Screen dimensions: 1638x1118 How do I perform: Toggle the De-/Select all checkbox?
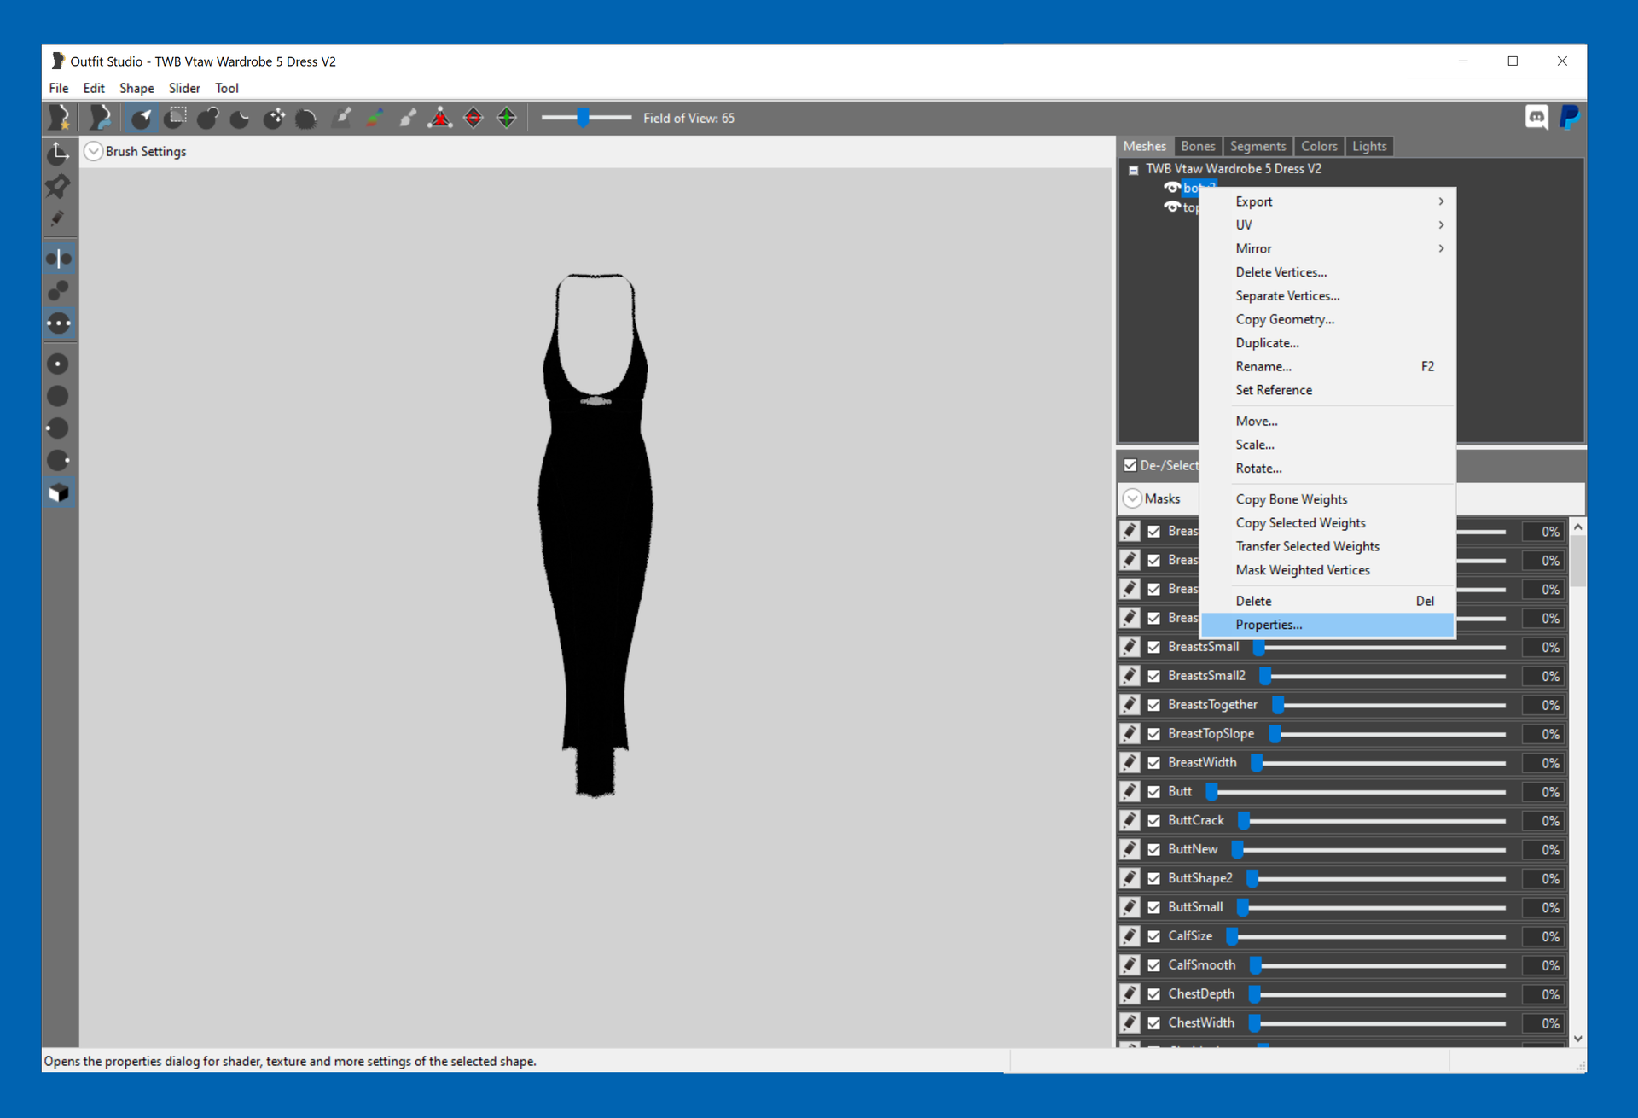pos(1130,465)
